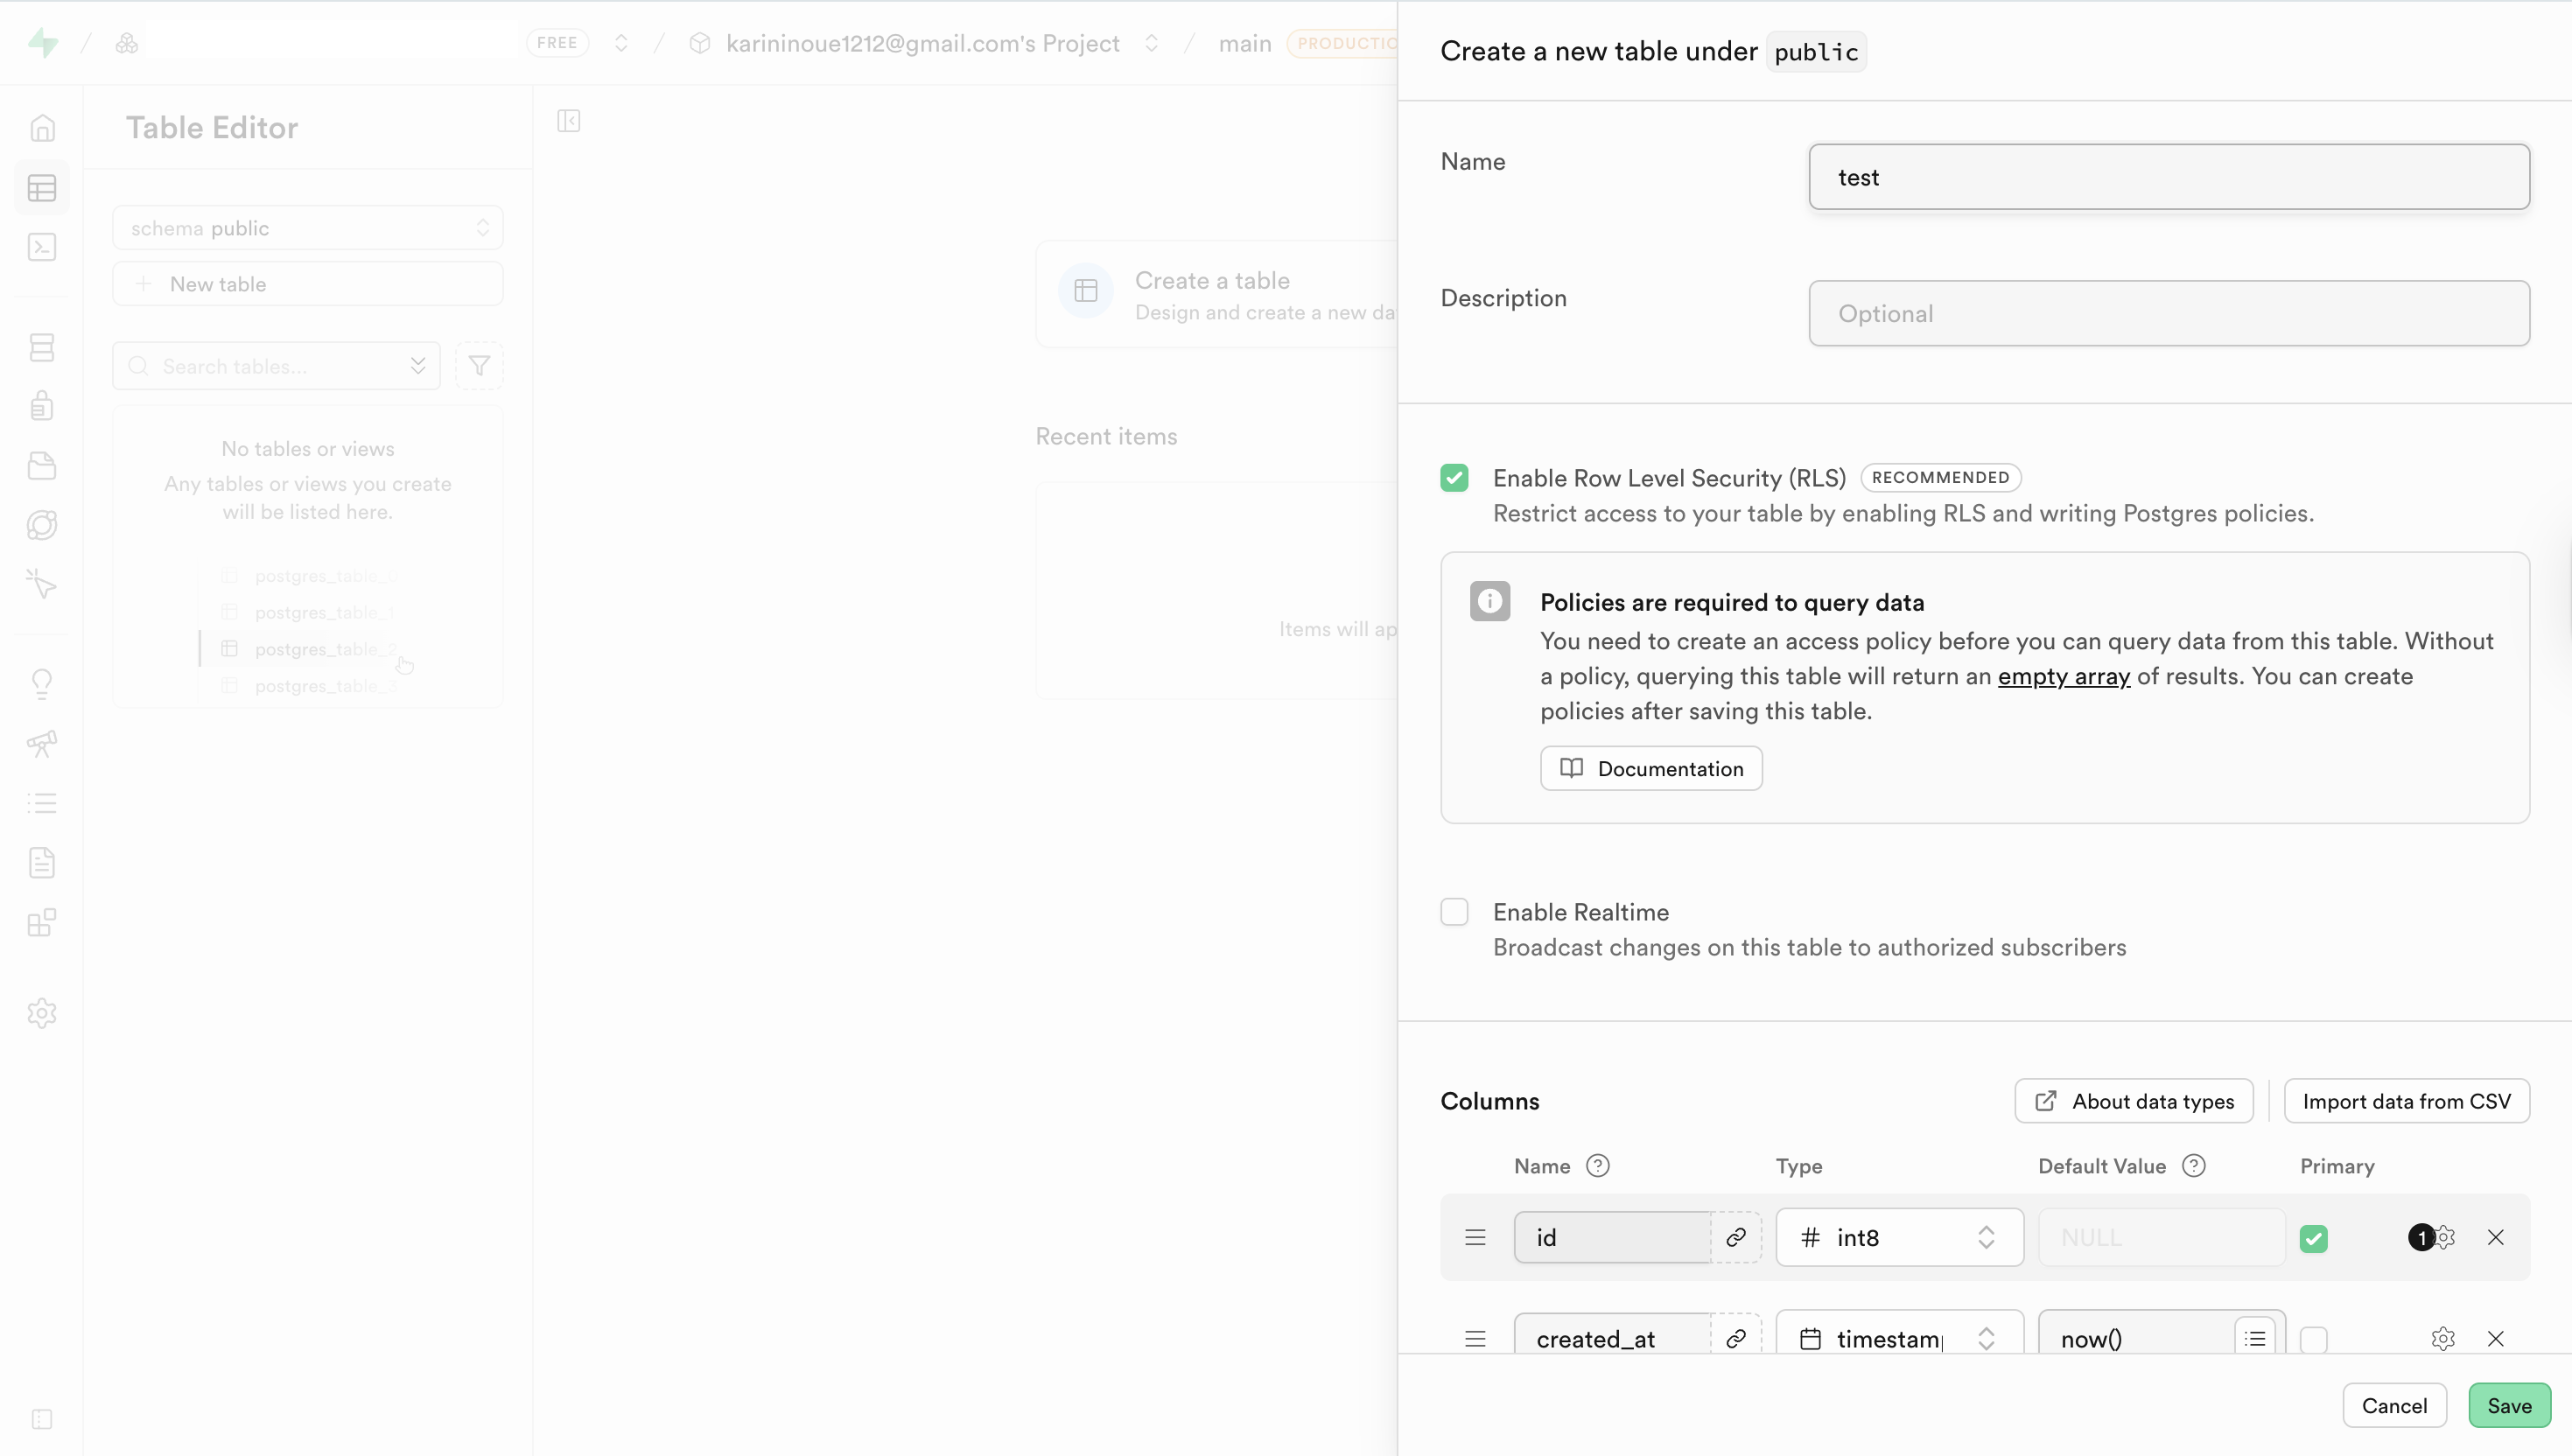Uncheck primary key for id column

pos(2313,1238)
